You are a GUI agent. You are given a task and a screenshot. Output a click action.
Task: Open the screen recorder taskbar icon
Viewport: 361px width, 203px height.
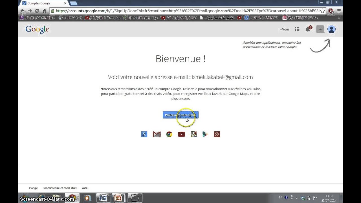click(135, 198)
